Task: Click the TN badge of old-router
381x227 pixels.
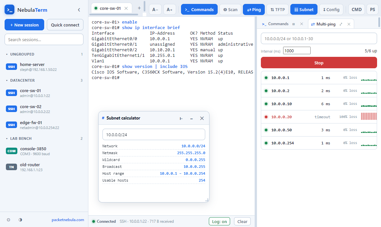Action: coord(11,167)
